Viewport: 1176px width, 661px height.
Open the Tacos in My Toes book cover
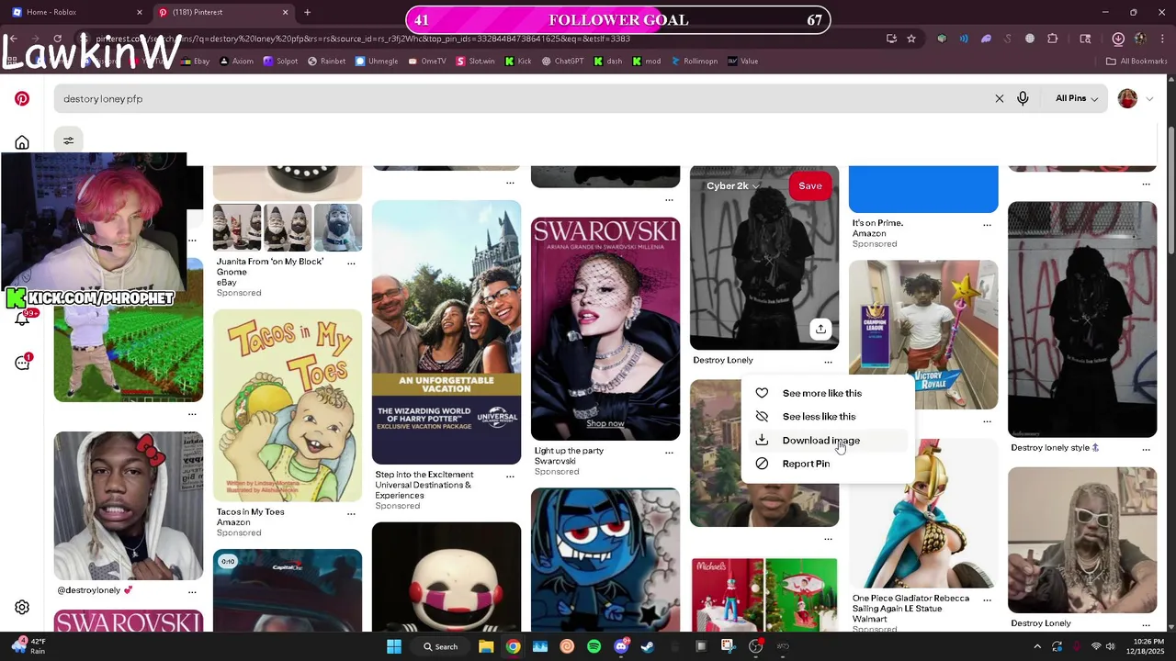pos(288,406)
